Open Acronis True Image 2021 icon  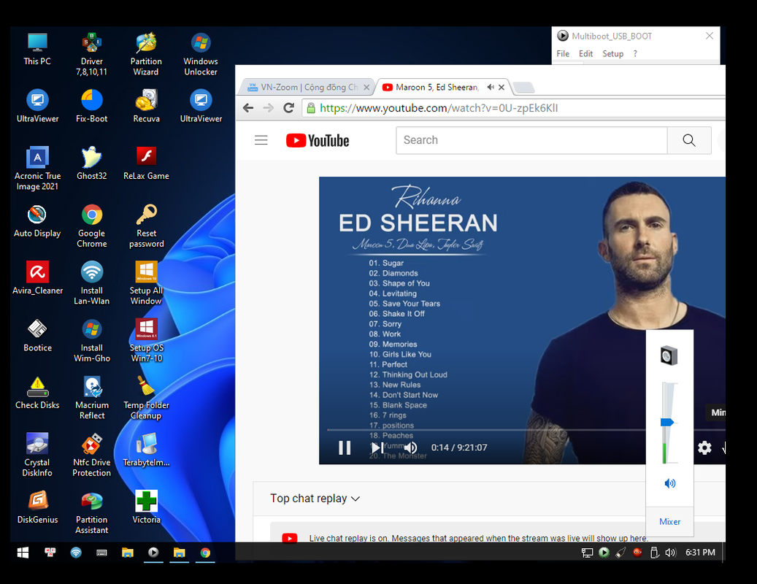pyautogui.click(x=37, y=169)
